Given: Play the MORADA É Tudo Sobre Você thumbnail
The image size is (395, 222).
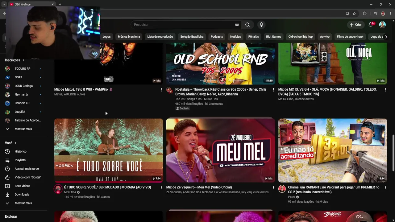Looking at the screenshot, I should pyautogui.click(x=109, y=150).
